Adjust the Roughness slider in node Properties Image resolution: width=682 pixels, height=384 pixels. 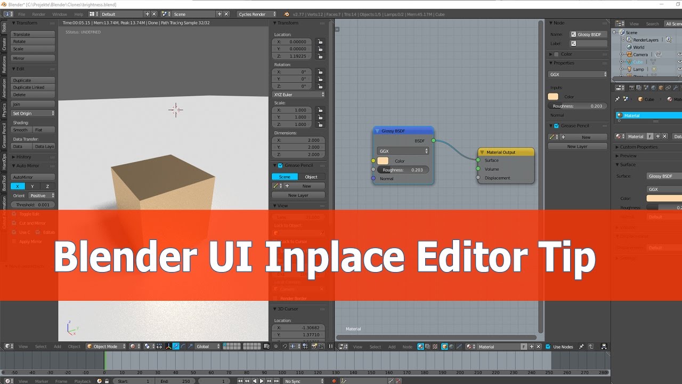(578, 106)
